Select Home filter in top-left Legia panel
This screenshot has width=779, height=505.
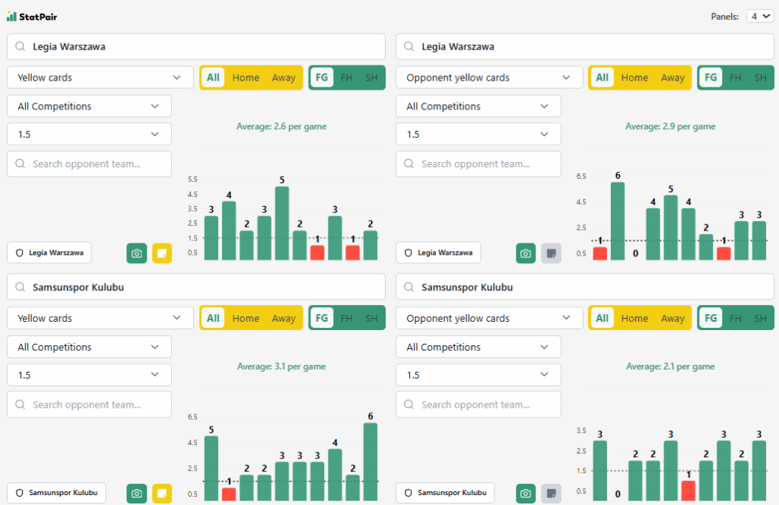[246, 78]
